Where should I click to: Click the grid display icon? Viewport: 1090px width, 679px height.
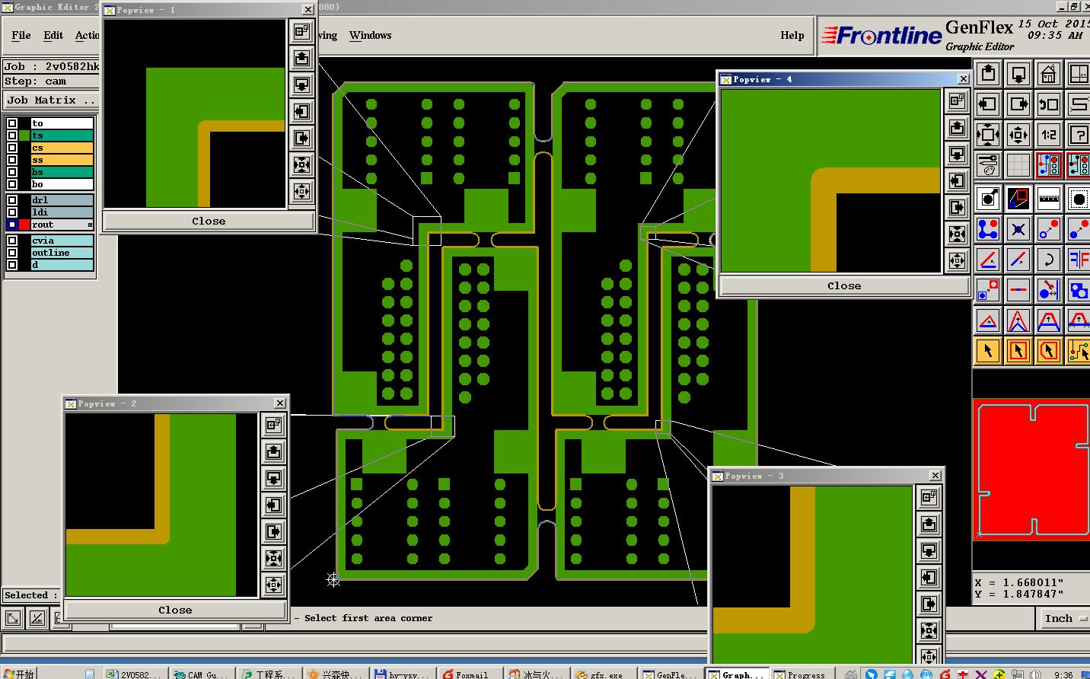(x=1018, y=164)
